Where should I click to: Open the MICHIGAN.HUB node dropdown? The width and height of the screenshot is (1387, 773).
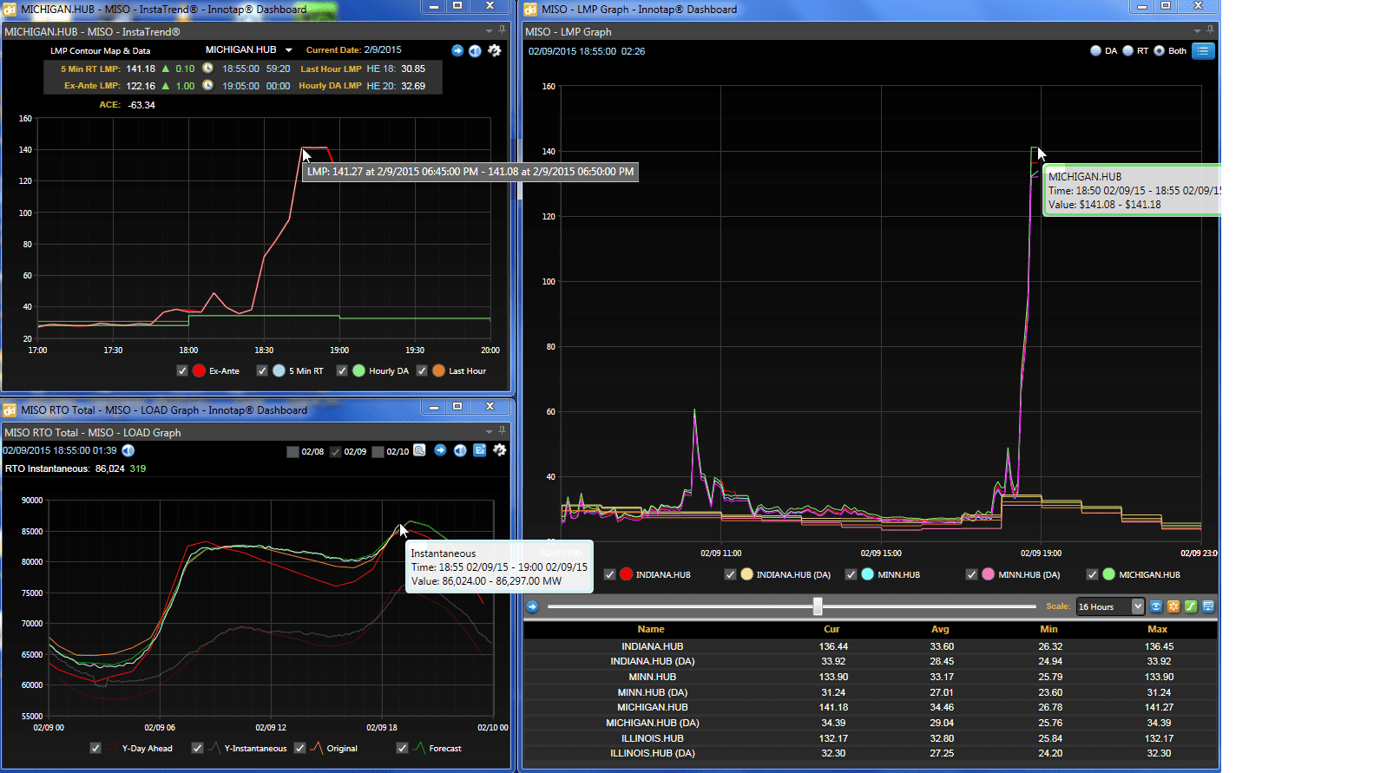coord(289,49)
